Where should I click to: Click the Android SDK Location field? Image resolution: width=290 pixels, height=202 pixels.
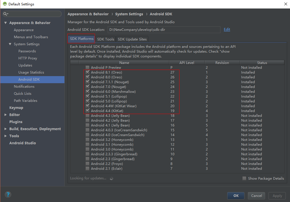(x=164, y=30)
